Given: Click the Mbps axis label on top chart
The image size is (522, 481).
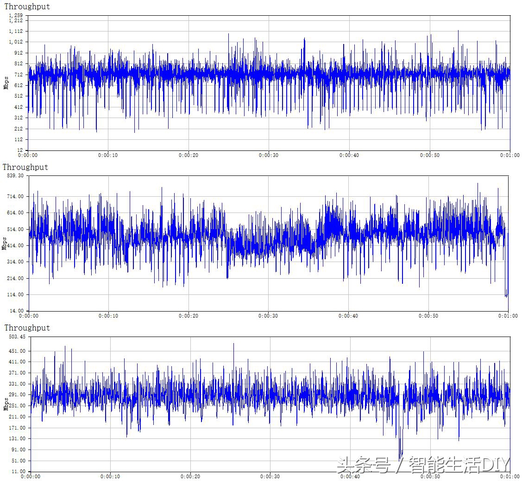Looking at the screenshot, I should click(x=6, y=82).
